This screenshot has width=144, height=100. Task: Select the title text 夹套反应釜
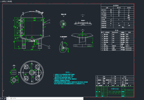click(115, 89)
